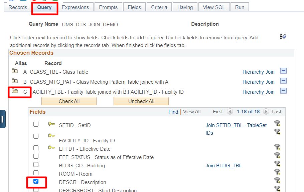Add criteria funnel icon for ROOM field
Viewport: 304px width, 192px height.
pyautogui.click(x=277, y=172)
